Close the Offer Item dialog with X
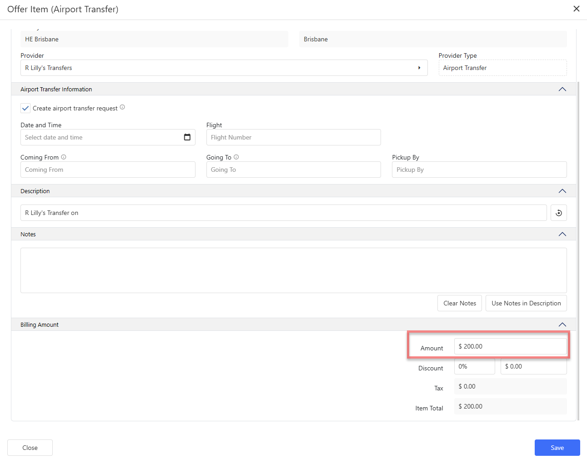 pyautogui.click(x=576, y=9)
